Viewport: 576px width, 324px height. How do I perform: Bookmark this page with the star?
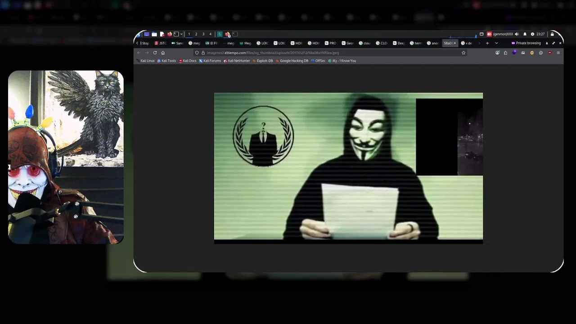(x=463, y=53)
